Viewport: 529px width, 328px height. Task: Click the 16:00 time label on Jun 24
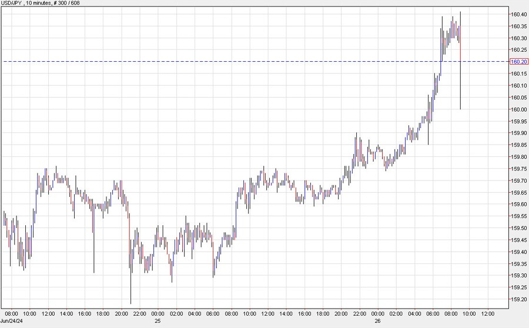pyautogui.click(x=85, y=313)
